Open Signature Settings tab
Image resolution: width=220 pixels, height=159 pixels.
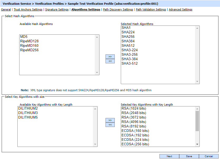(x=57, y=9)
